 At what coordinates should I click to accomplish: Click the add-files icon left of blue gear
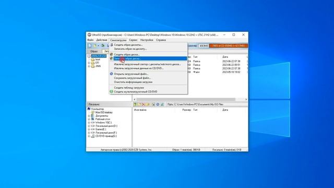[x=153, y=104]
